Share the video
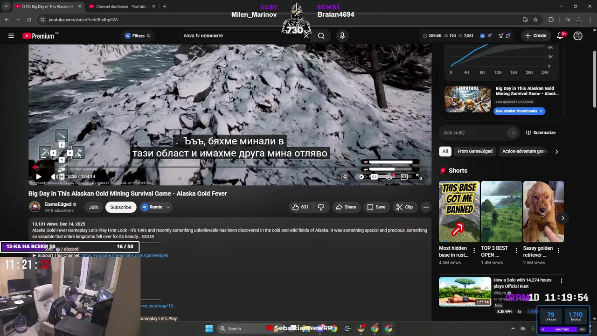Screen dimensions: 597x336 (346, 207)
